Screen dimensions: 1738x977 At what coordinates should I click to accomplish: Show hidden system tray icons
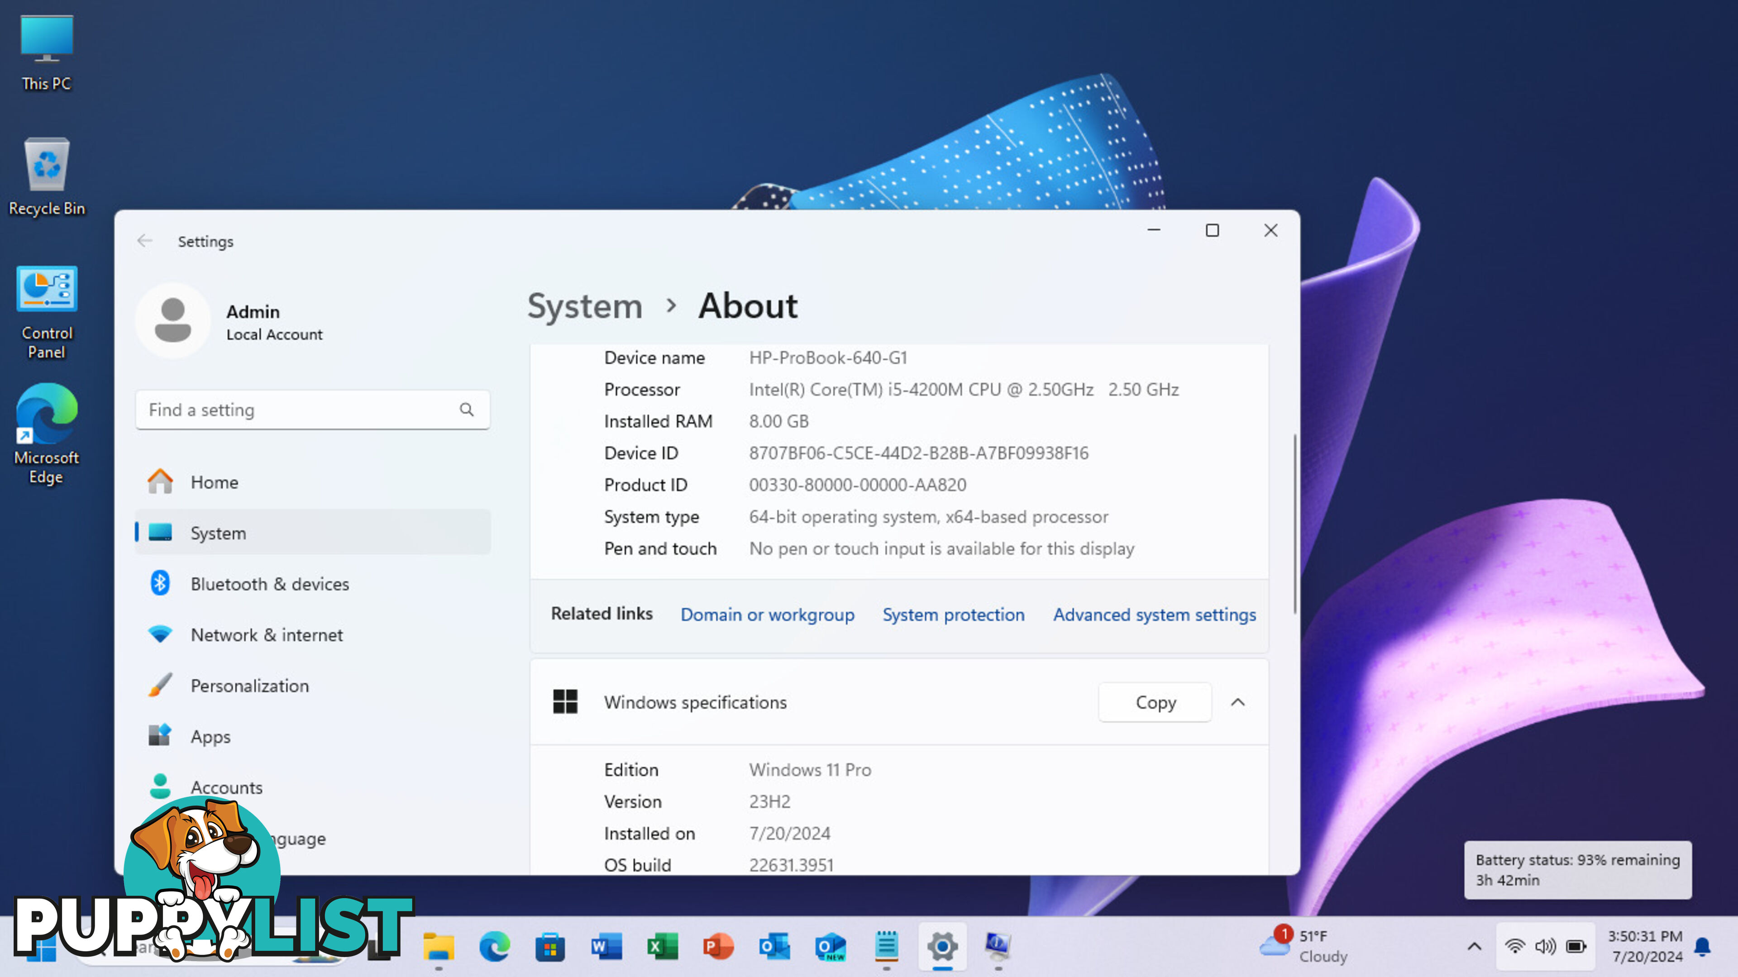click(x=1474, y=947)
